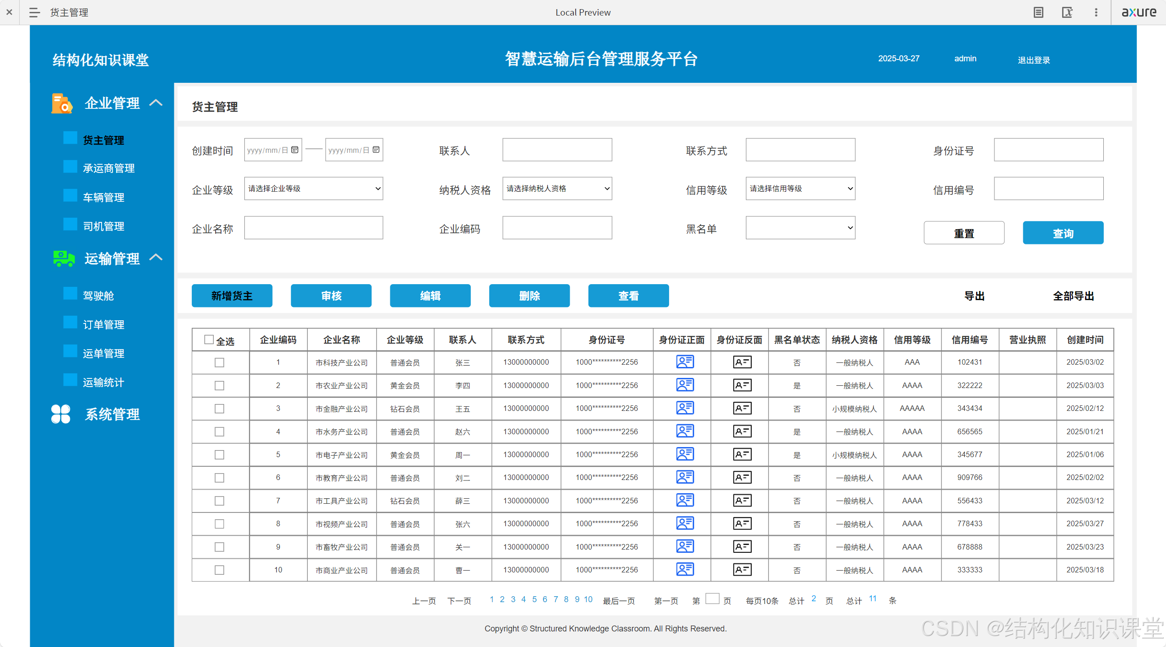
Task: Click ID card front icon for 曹一
Action: 685,570
